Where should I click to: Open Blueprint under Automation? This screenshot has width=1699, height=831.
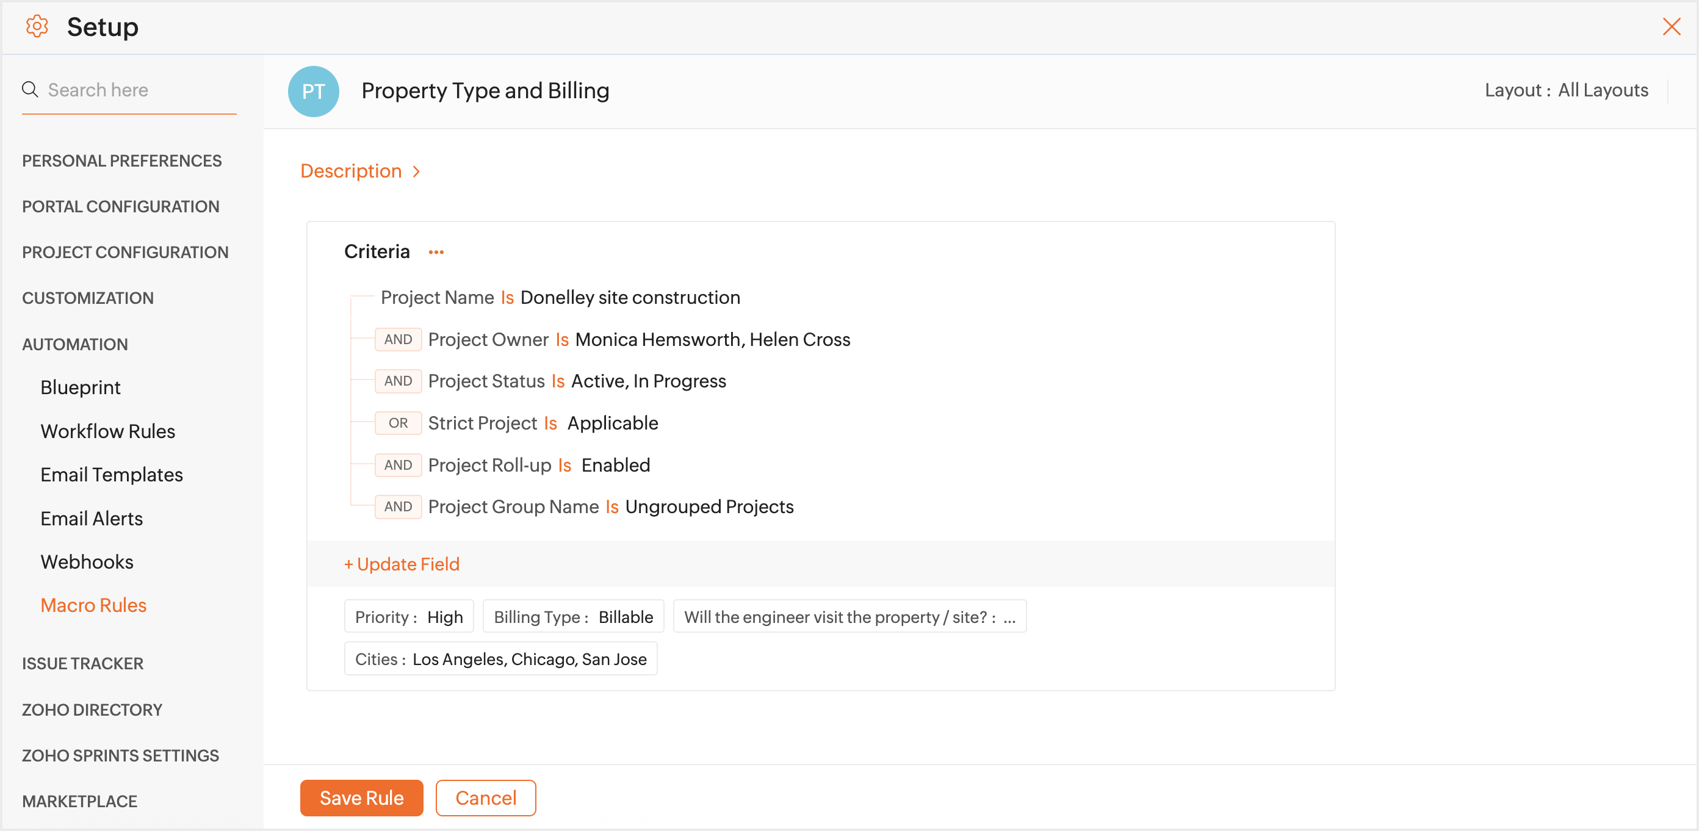pos(81,387)
